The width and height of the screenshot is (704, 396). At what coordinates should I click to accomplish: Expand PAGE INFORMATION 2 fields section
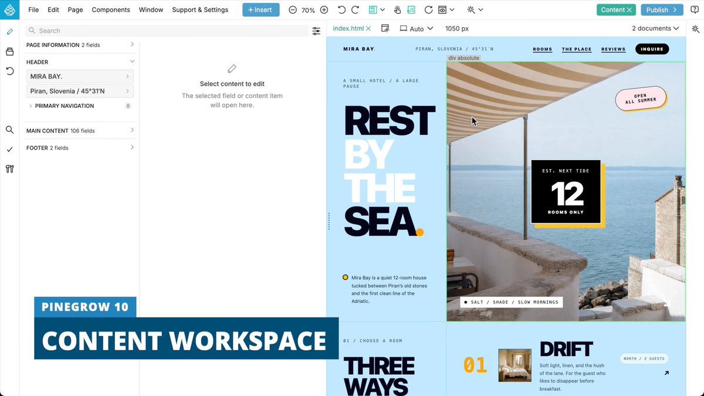click(x=80, y=45)
